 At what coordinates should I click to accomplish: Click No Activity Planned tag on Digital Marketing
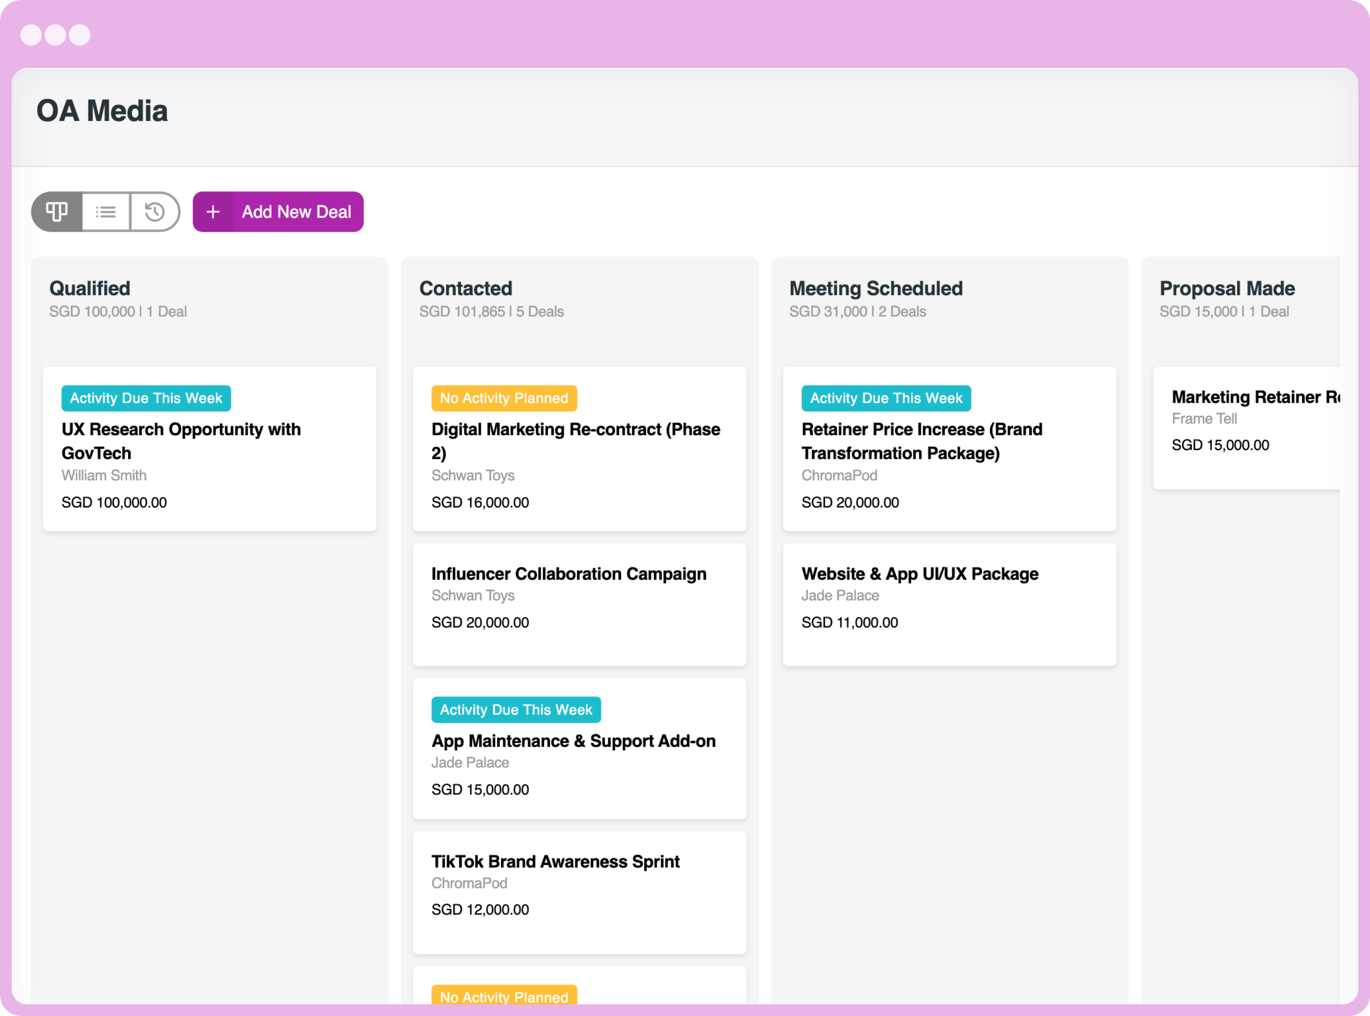tap(503, 398)
